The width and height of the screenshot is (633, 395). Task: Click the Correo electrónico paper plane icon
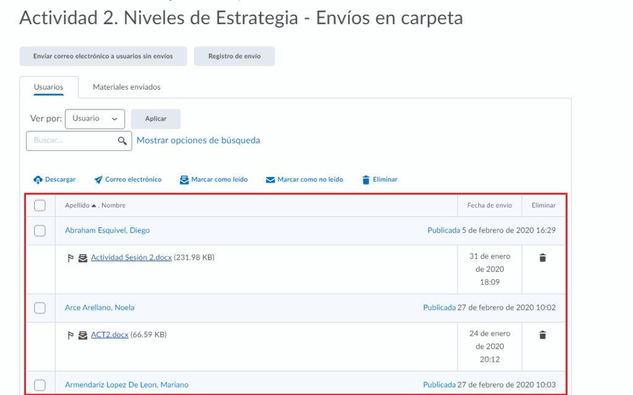click(x=98, y=180)
